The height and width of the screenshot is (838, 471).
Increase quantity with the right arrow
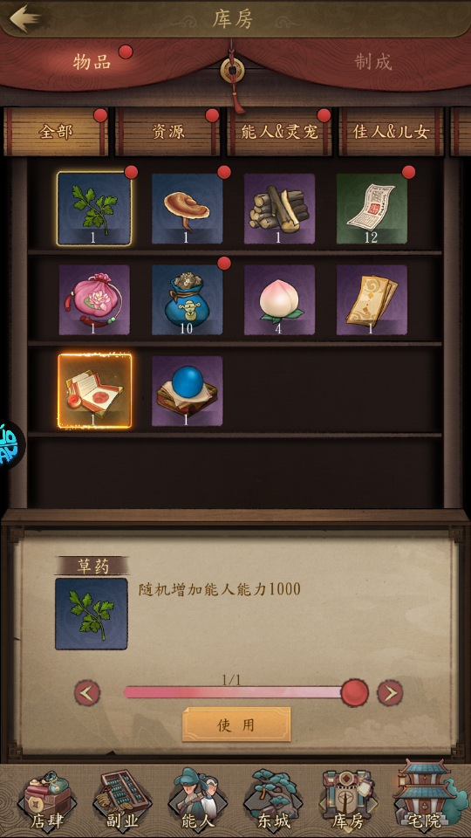tap(390, 693)
